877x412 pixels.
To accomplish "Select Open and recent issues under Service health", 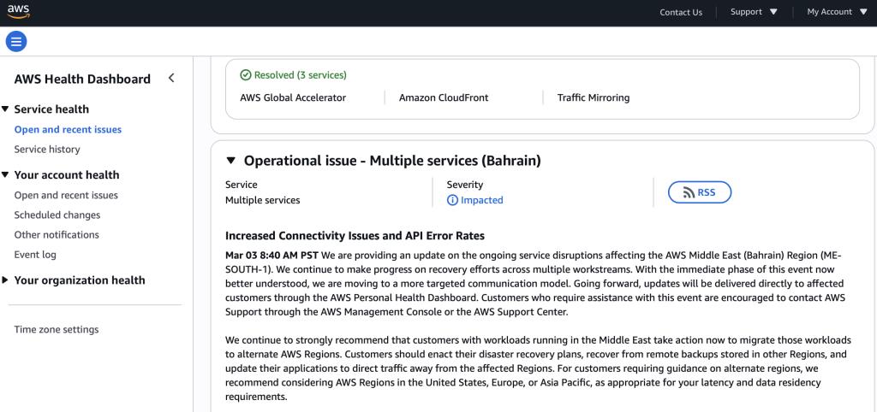I will tap(68, 130).
